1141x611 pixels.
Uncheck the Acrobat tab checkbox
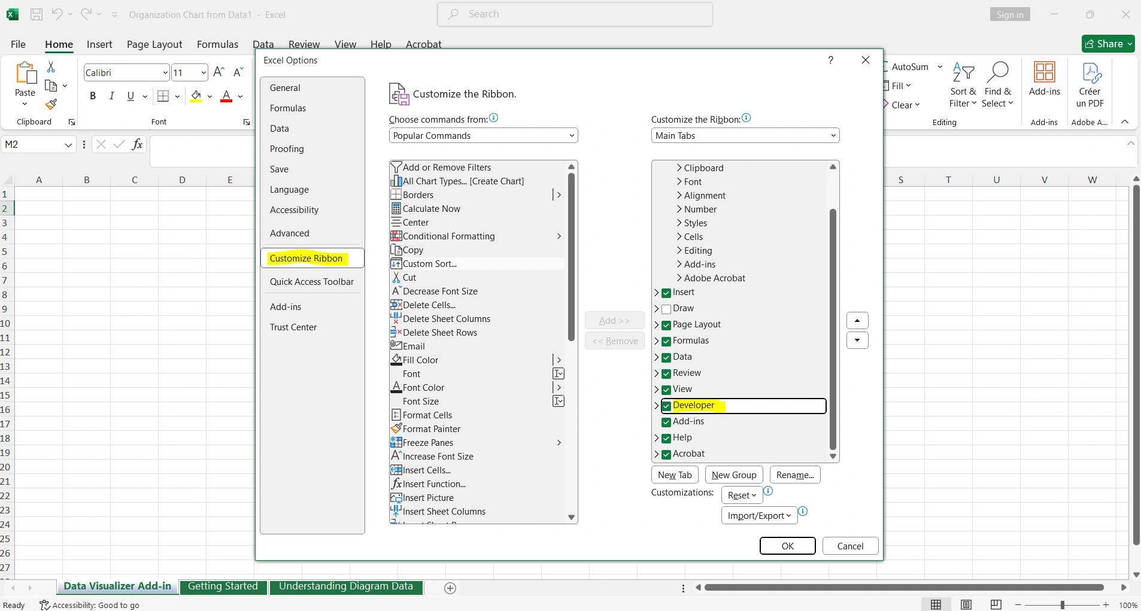click(666, 454)
